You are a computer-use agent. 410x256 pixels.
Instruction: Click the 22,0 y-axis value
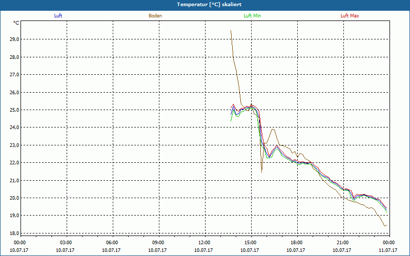coord(14,162)
